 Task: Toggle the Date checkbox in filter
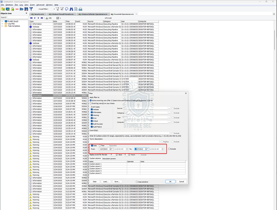coord(92,146)
